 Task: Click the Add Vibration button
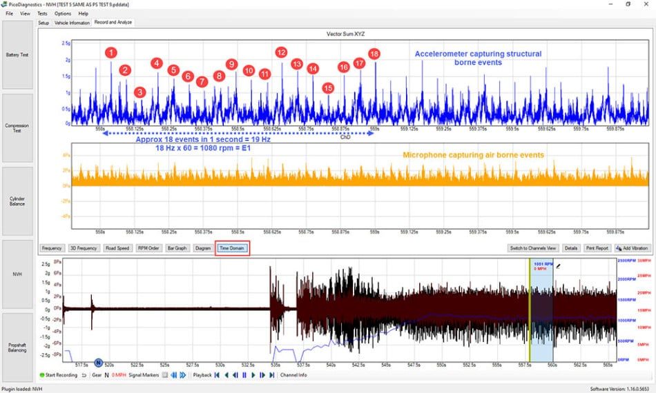coord(633,248)
